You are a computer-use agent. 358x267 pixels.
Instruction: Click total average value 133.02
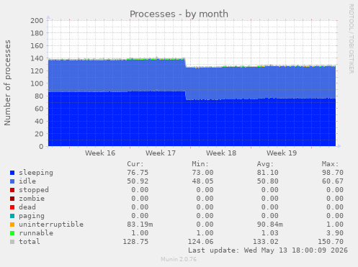pyautogui.click(x=266, y=242)
